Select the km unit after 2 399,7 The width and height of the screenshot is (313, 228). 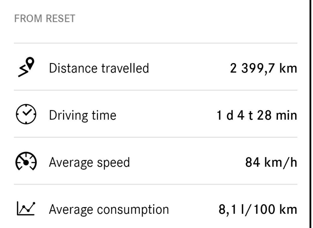coord(288,68)
